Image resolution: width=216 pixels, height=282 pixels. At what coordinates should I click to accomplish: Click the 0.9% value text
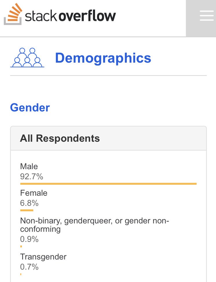[29, 239]
